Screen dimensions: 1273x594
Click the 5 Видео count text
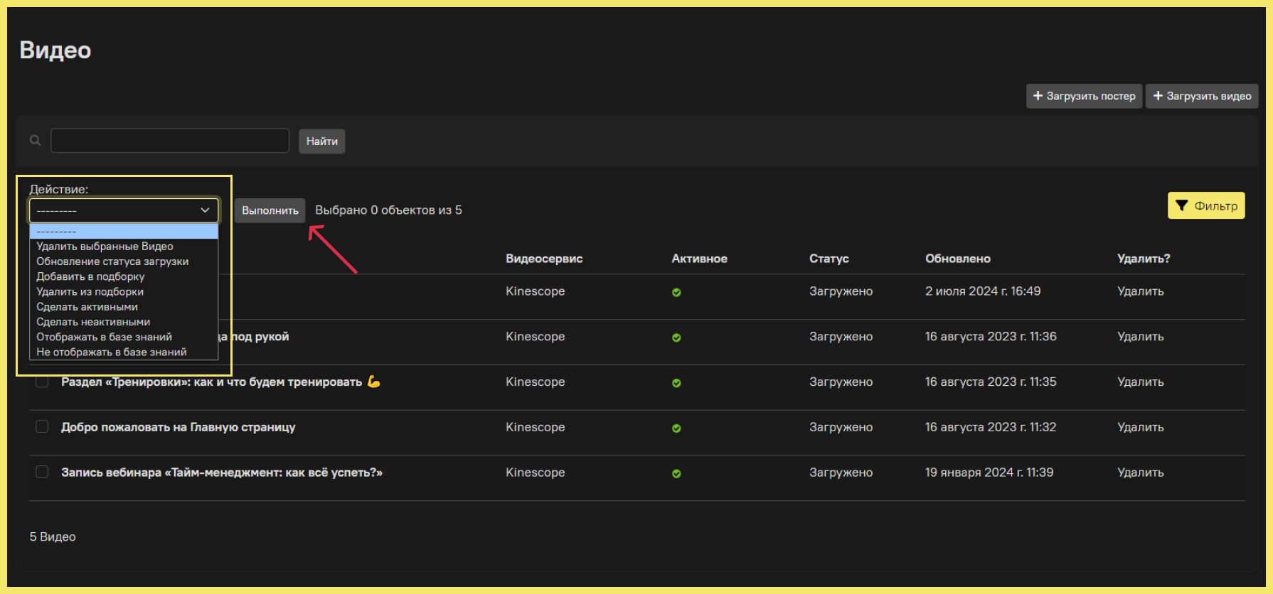[x=53, y=537]
